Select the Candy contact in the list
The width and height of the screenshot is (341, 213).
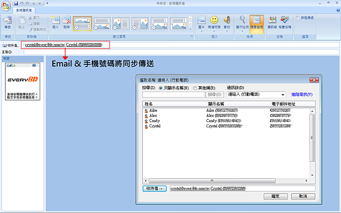[155, 121]
